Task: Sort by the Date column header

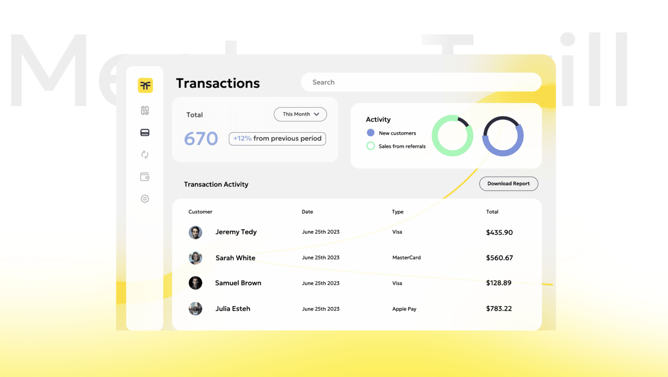Action: click(307, 212)
